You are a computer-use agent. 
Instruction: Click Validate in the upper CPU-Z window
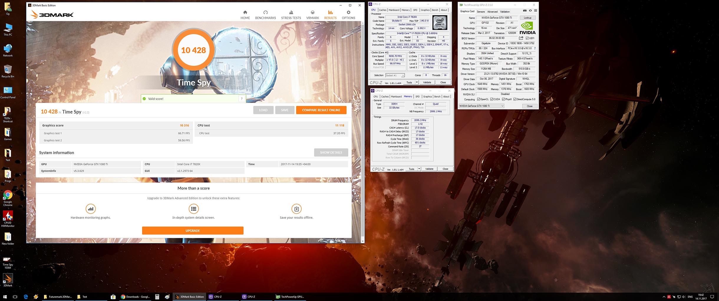[x=427, y=83]
